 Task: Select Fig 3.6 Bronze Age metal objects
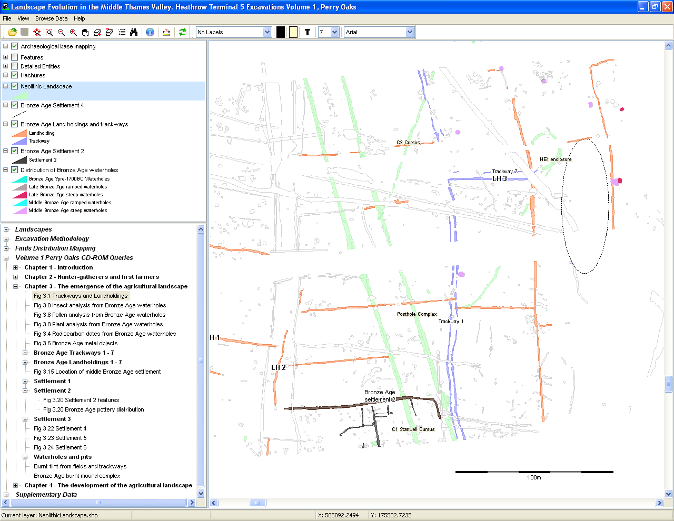pos(75,343)
